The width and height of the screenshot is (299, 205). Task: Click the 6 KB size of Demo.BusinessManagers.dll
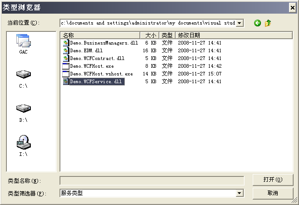[151, 43]
